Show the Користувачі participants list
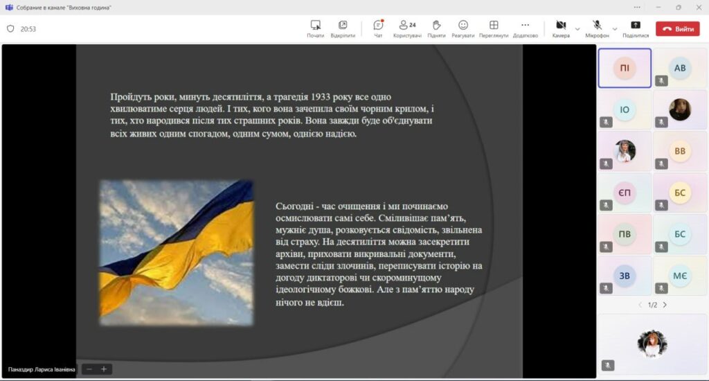The height and width of the screenshot is (381, 709). tap(407, 28)
